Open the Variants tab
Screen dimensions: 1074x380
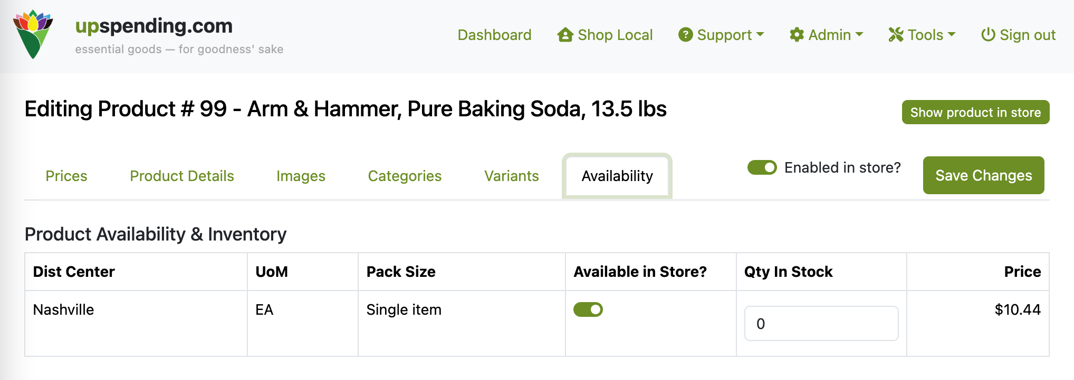tap(511, 176)
